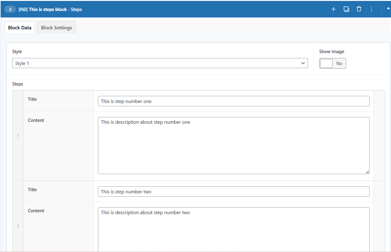The height and width of the screenshot is (252, 391).
Task: Delete the steps block with trash icon
Action: [x=359, y=9]
